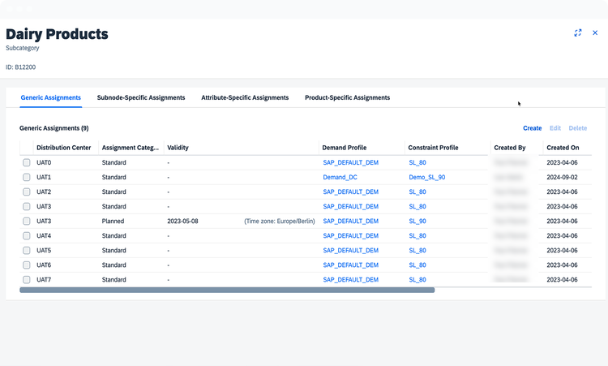Click the Delete button
608x366 pixels.
[578, 128]
